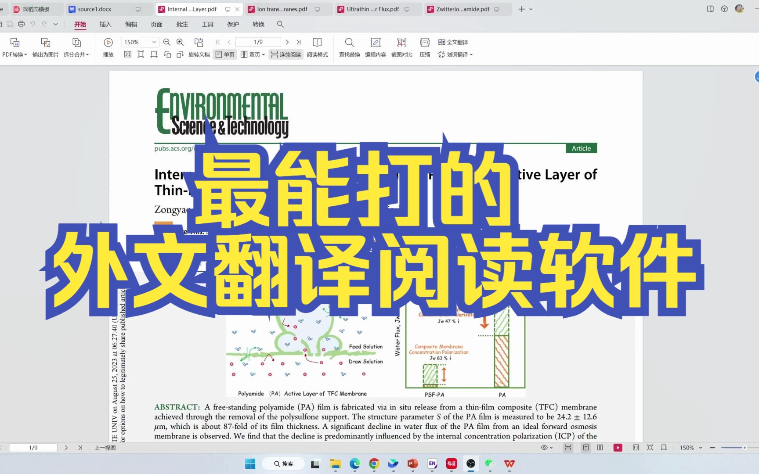
Task: Jump to last page arrow in ribbon
Action: pyautogui.click(x=299, y=42)
